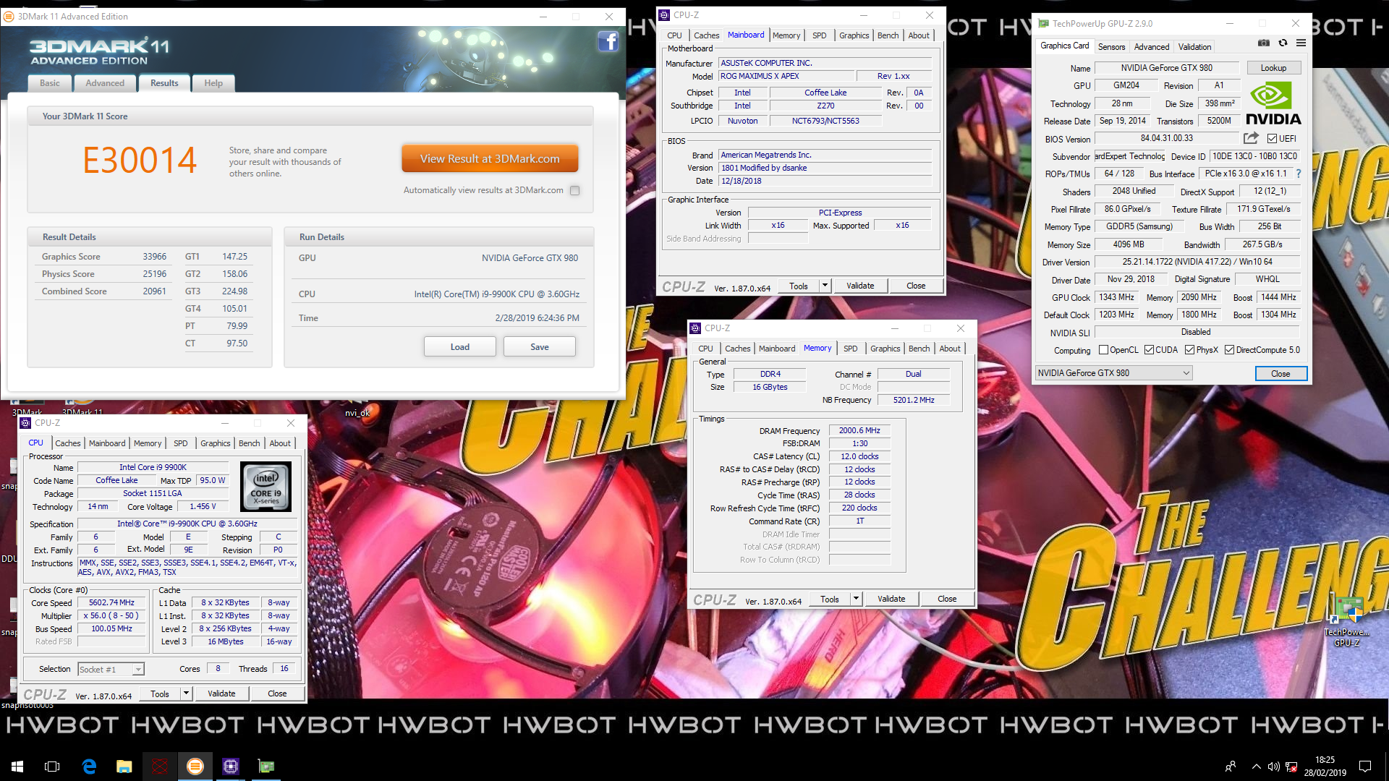Click Validate in the Memory CPU-Z window
This screenshot has height=781, width=1389.
pyautogui.click(x=891, y=599)
